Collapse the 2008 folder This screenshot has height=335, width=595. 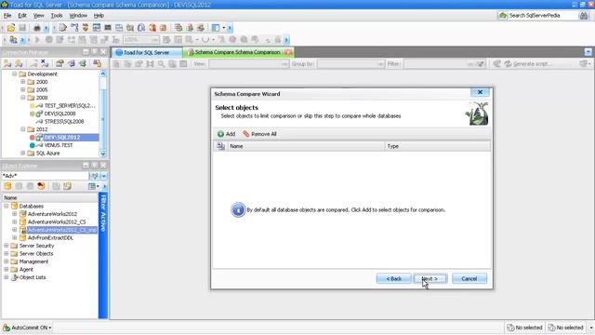tap(22, 98)
